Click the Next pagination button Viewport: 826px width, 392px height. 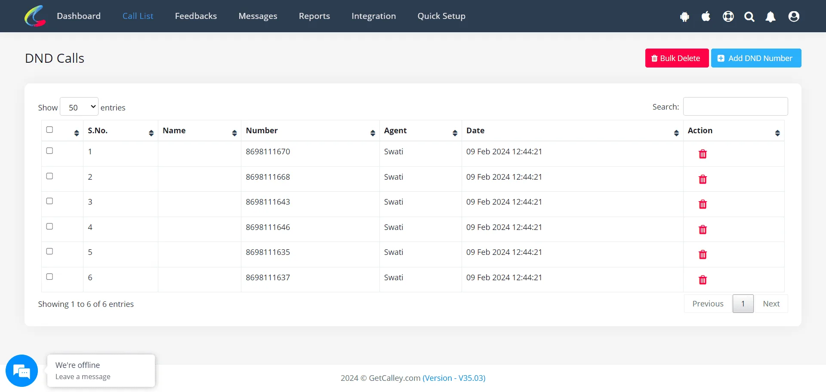click(771, 304)
